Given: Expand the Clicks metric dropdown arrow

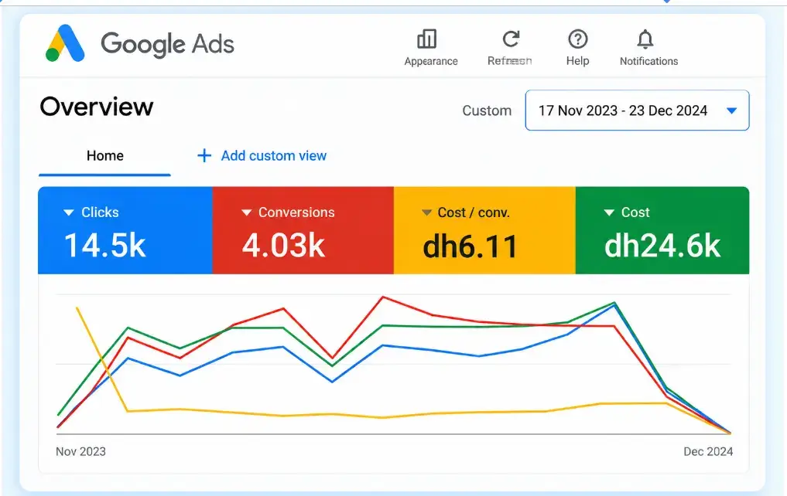Looking at the screenshot, I should [69, 212].
